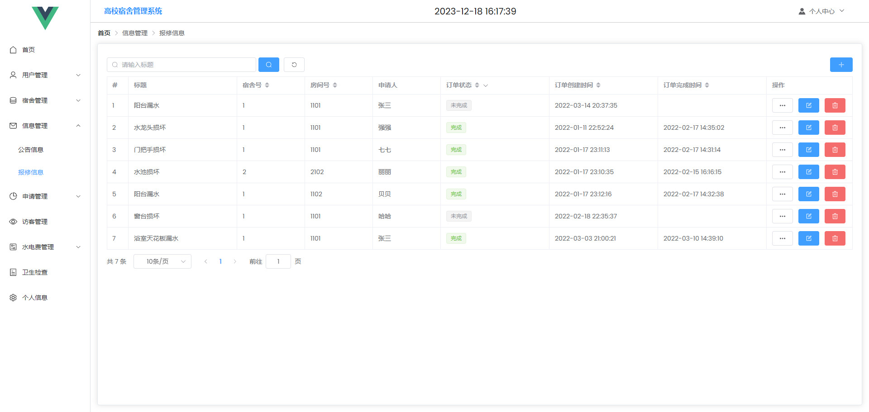869x412 pixels.
Task: Click the 未完成 status tag in row 1
Action: coord(459,105)
